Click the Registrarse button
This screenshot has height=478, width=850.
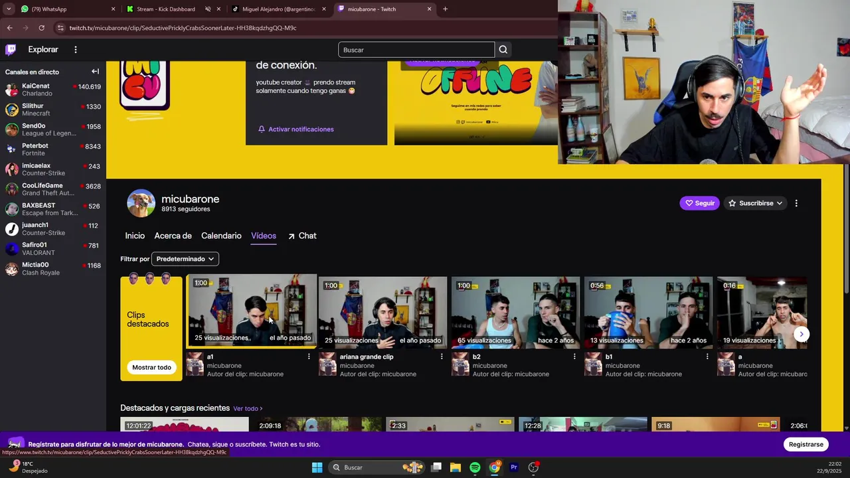pos(806,444)
